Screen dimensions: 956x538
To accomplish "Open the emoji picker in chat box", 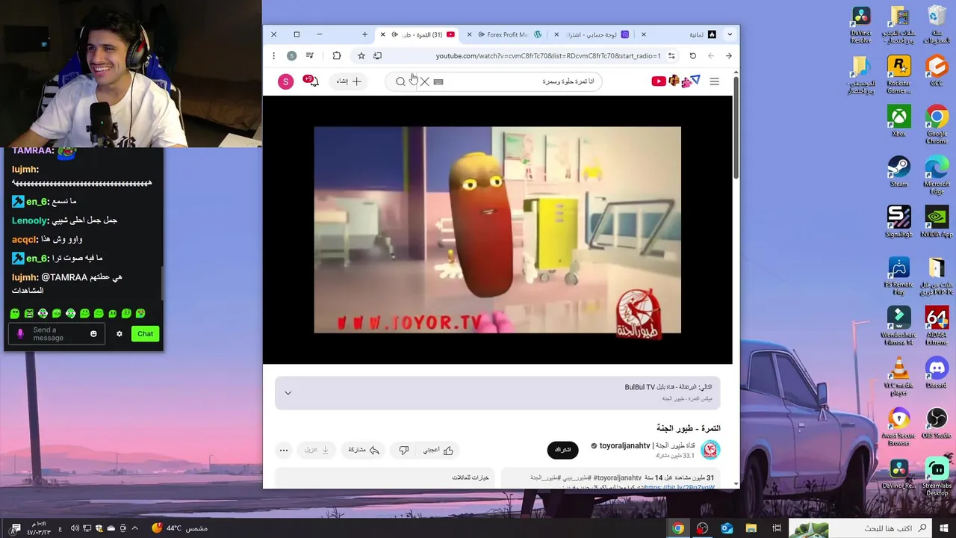I will tap(93, 334).
